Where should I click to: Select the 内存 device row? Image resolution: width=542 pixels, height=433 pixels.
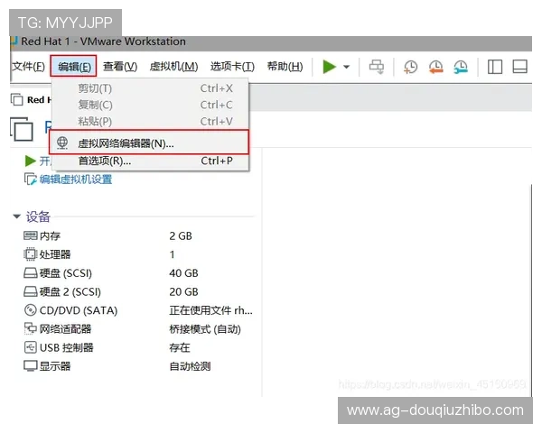(x=138, y=235)
